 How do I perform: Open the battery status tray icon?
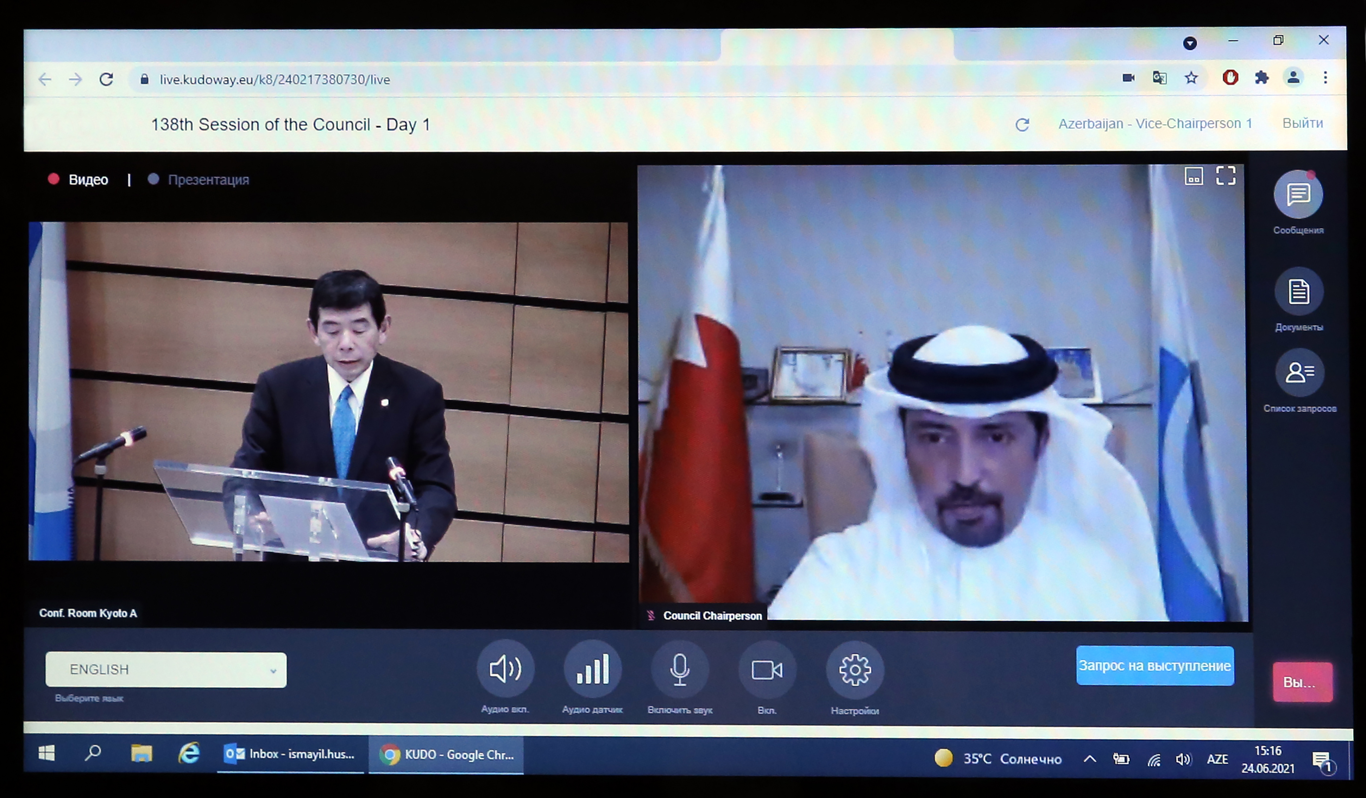click(x=1121, y=759)
